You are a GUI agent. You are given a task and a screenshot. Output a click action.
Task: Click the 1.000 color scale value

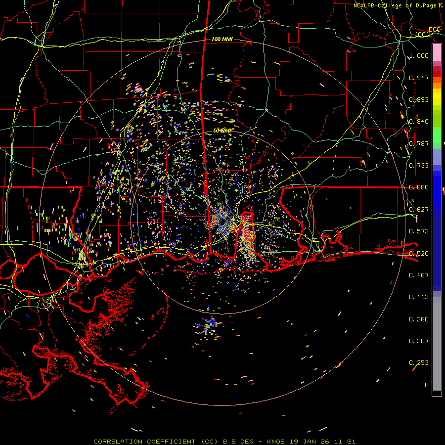(419, 55)
